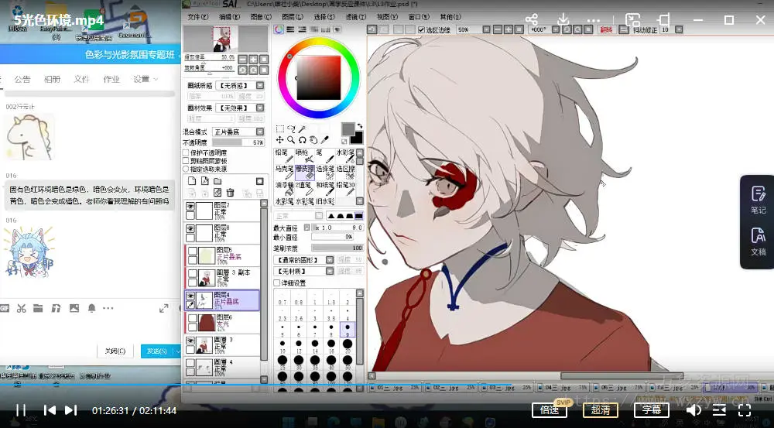Click the zoom magnifier tool
The width and height of the screenshot is (774, 428).
coord(291,140)
